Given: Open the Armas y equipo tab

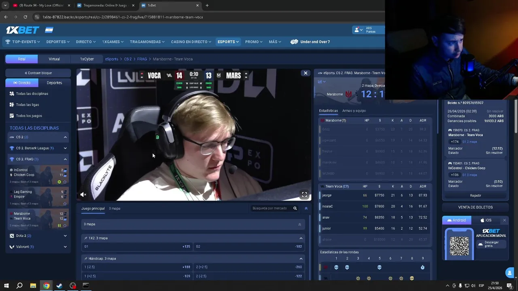Looking at the screenshot, I should 354,111.
